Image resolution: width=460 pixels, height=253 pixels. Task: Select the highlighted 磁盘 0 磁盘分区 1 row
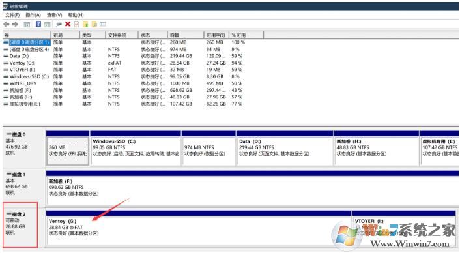29,42
